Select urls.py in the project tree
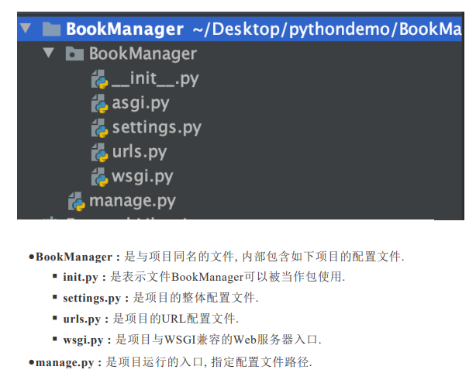476x387 pixels. point(140,152)
